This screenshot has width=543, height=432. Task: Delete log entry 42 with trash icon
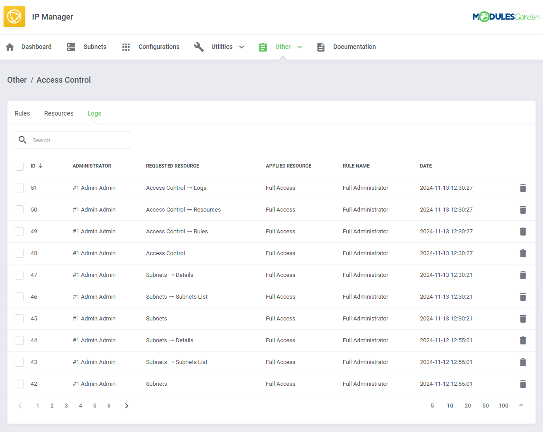coord(523,384)
